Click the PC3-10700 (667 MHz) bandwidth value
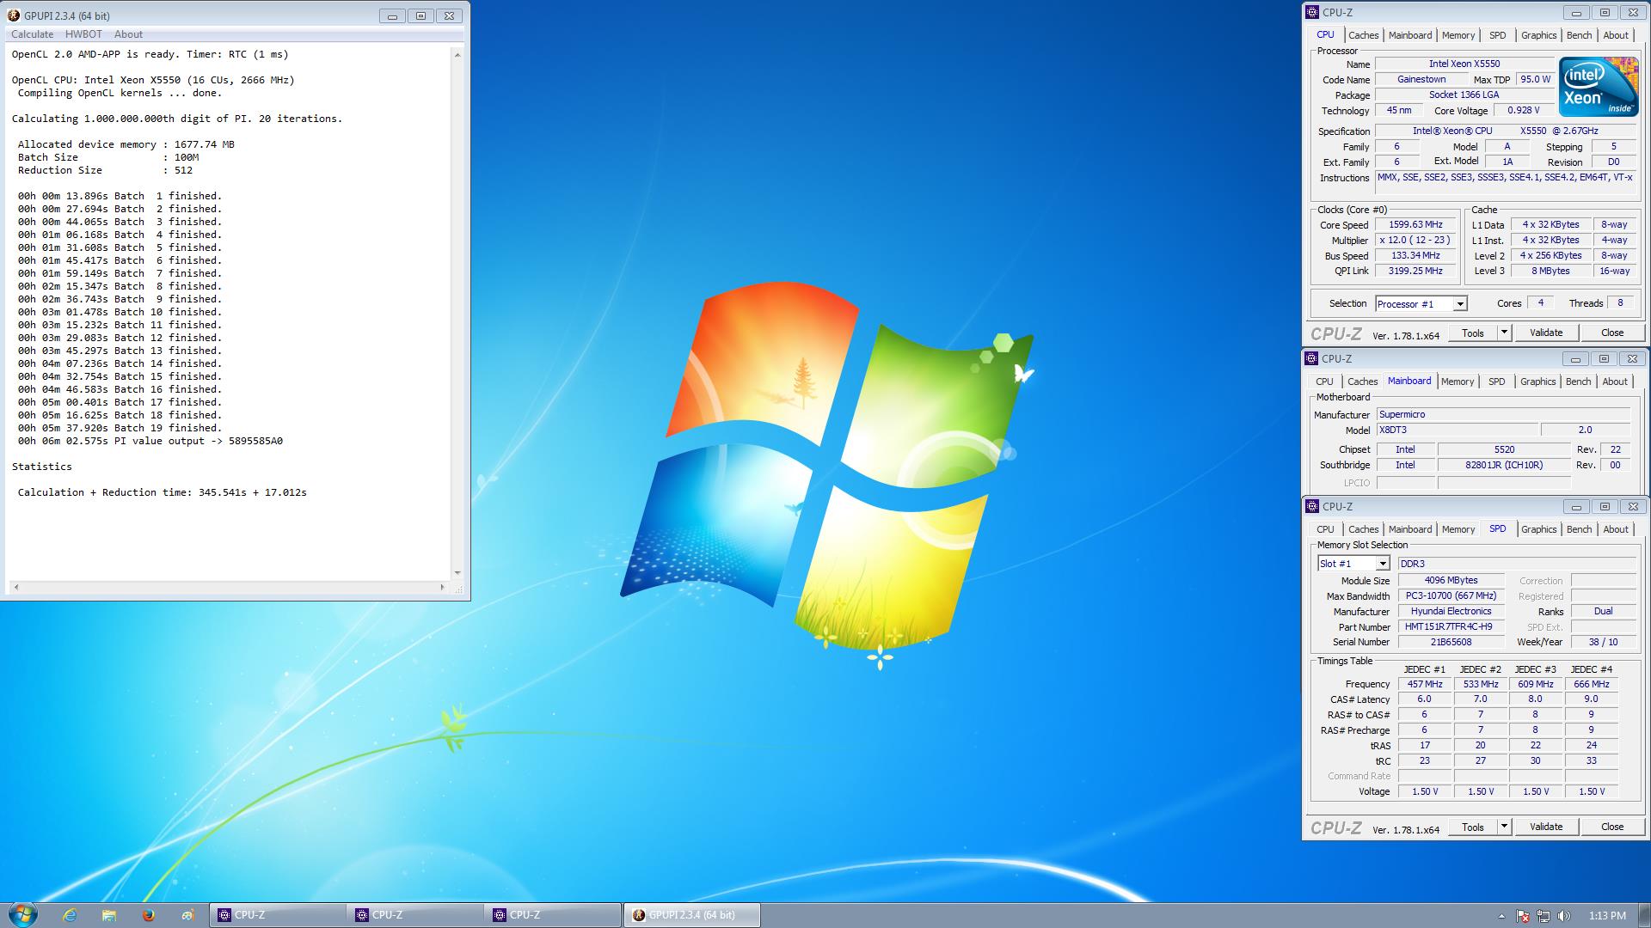 click(x=1451, y=595)
